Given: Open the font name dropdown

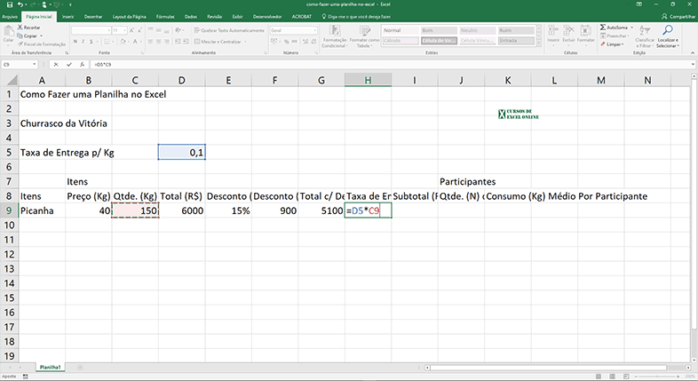Looking at the screenshot, I should [x=108, y=30].
